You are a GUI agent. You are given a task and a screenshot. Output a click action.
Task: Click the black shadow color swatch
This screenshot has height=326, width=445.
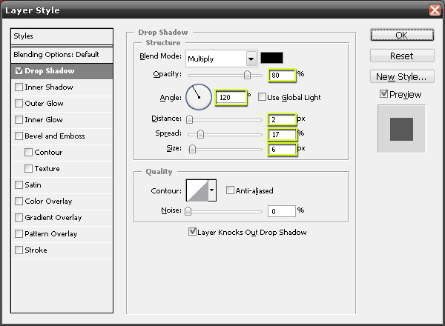click(x=271, y=58)
